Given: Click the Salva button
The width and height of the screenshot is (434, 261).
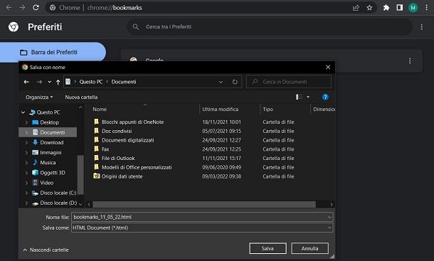Looking at the screenshot, I should 268,248.
